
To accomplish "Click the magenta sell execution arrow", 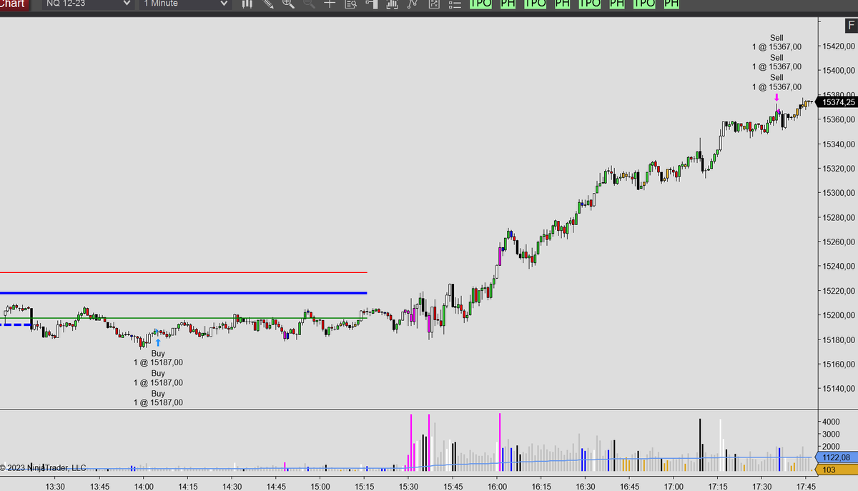I will (776, 98).
